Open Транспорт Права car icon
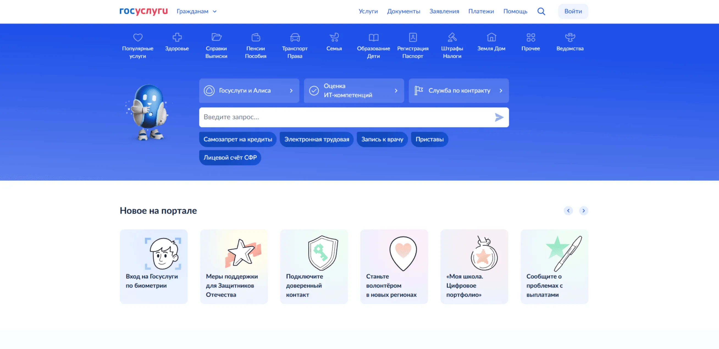This screenshot has height=349, width=719. point(295,37)
